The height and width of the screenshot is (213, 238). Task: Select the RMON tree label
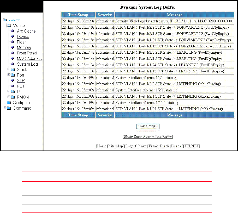click(x=23, y=97)
